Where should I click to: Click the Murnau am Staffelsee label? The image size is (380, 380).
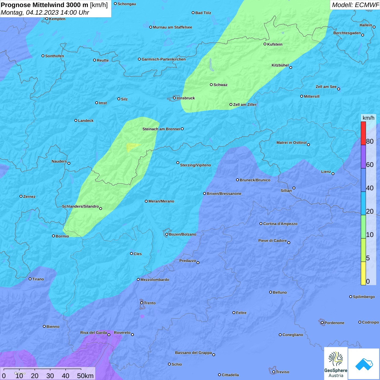point(172,27)
